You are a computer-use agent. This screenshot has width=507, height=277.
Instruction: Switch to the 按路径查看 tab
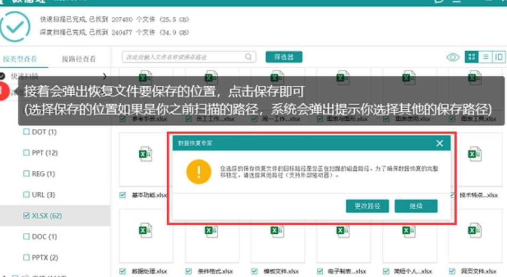(x=79, y=59)
